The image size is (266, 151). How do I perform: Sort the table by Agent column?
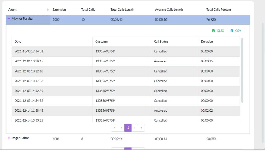click(x=48, y=10)
